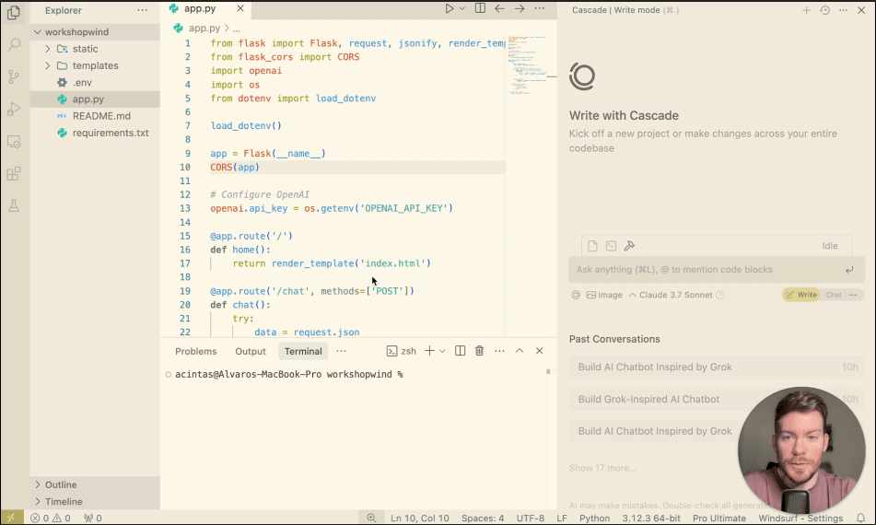Focus the Ask anything input field
Screen dimensions: 876x525
pos(716,269)
